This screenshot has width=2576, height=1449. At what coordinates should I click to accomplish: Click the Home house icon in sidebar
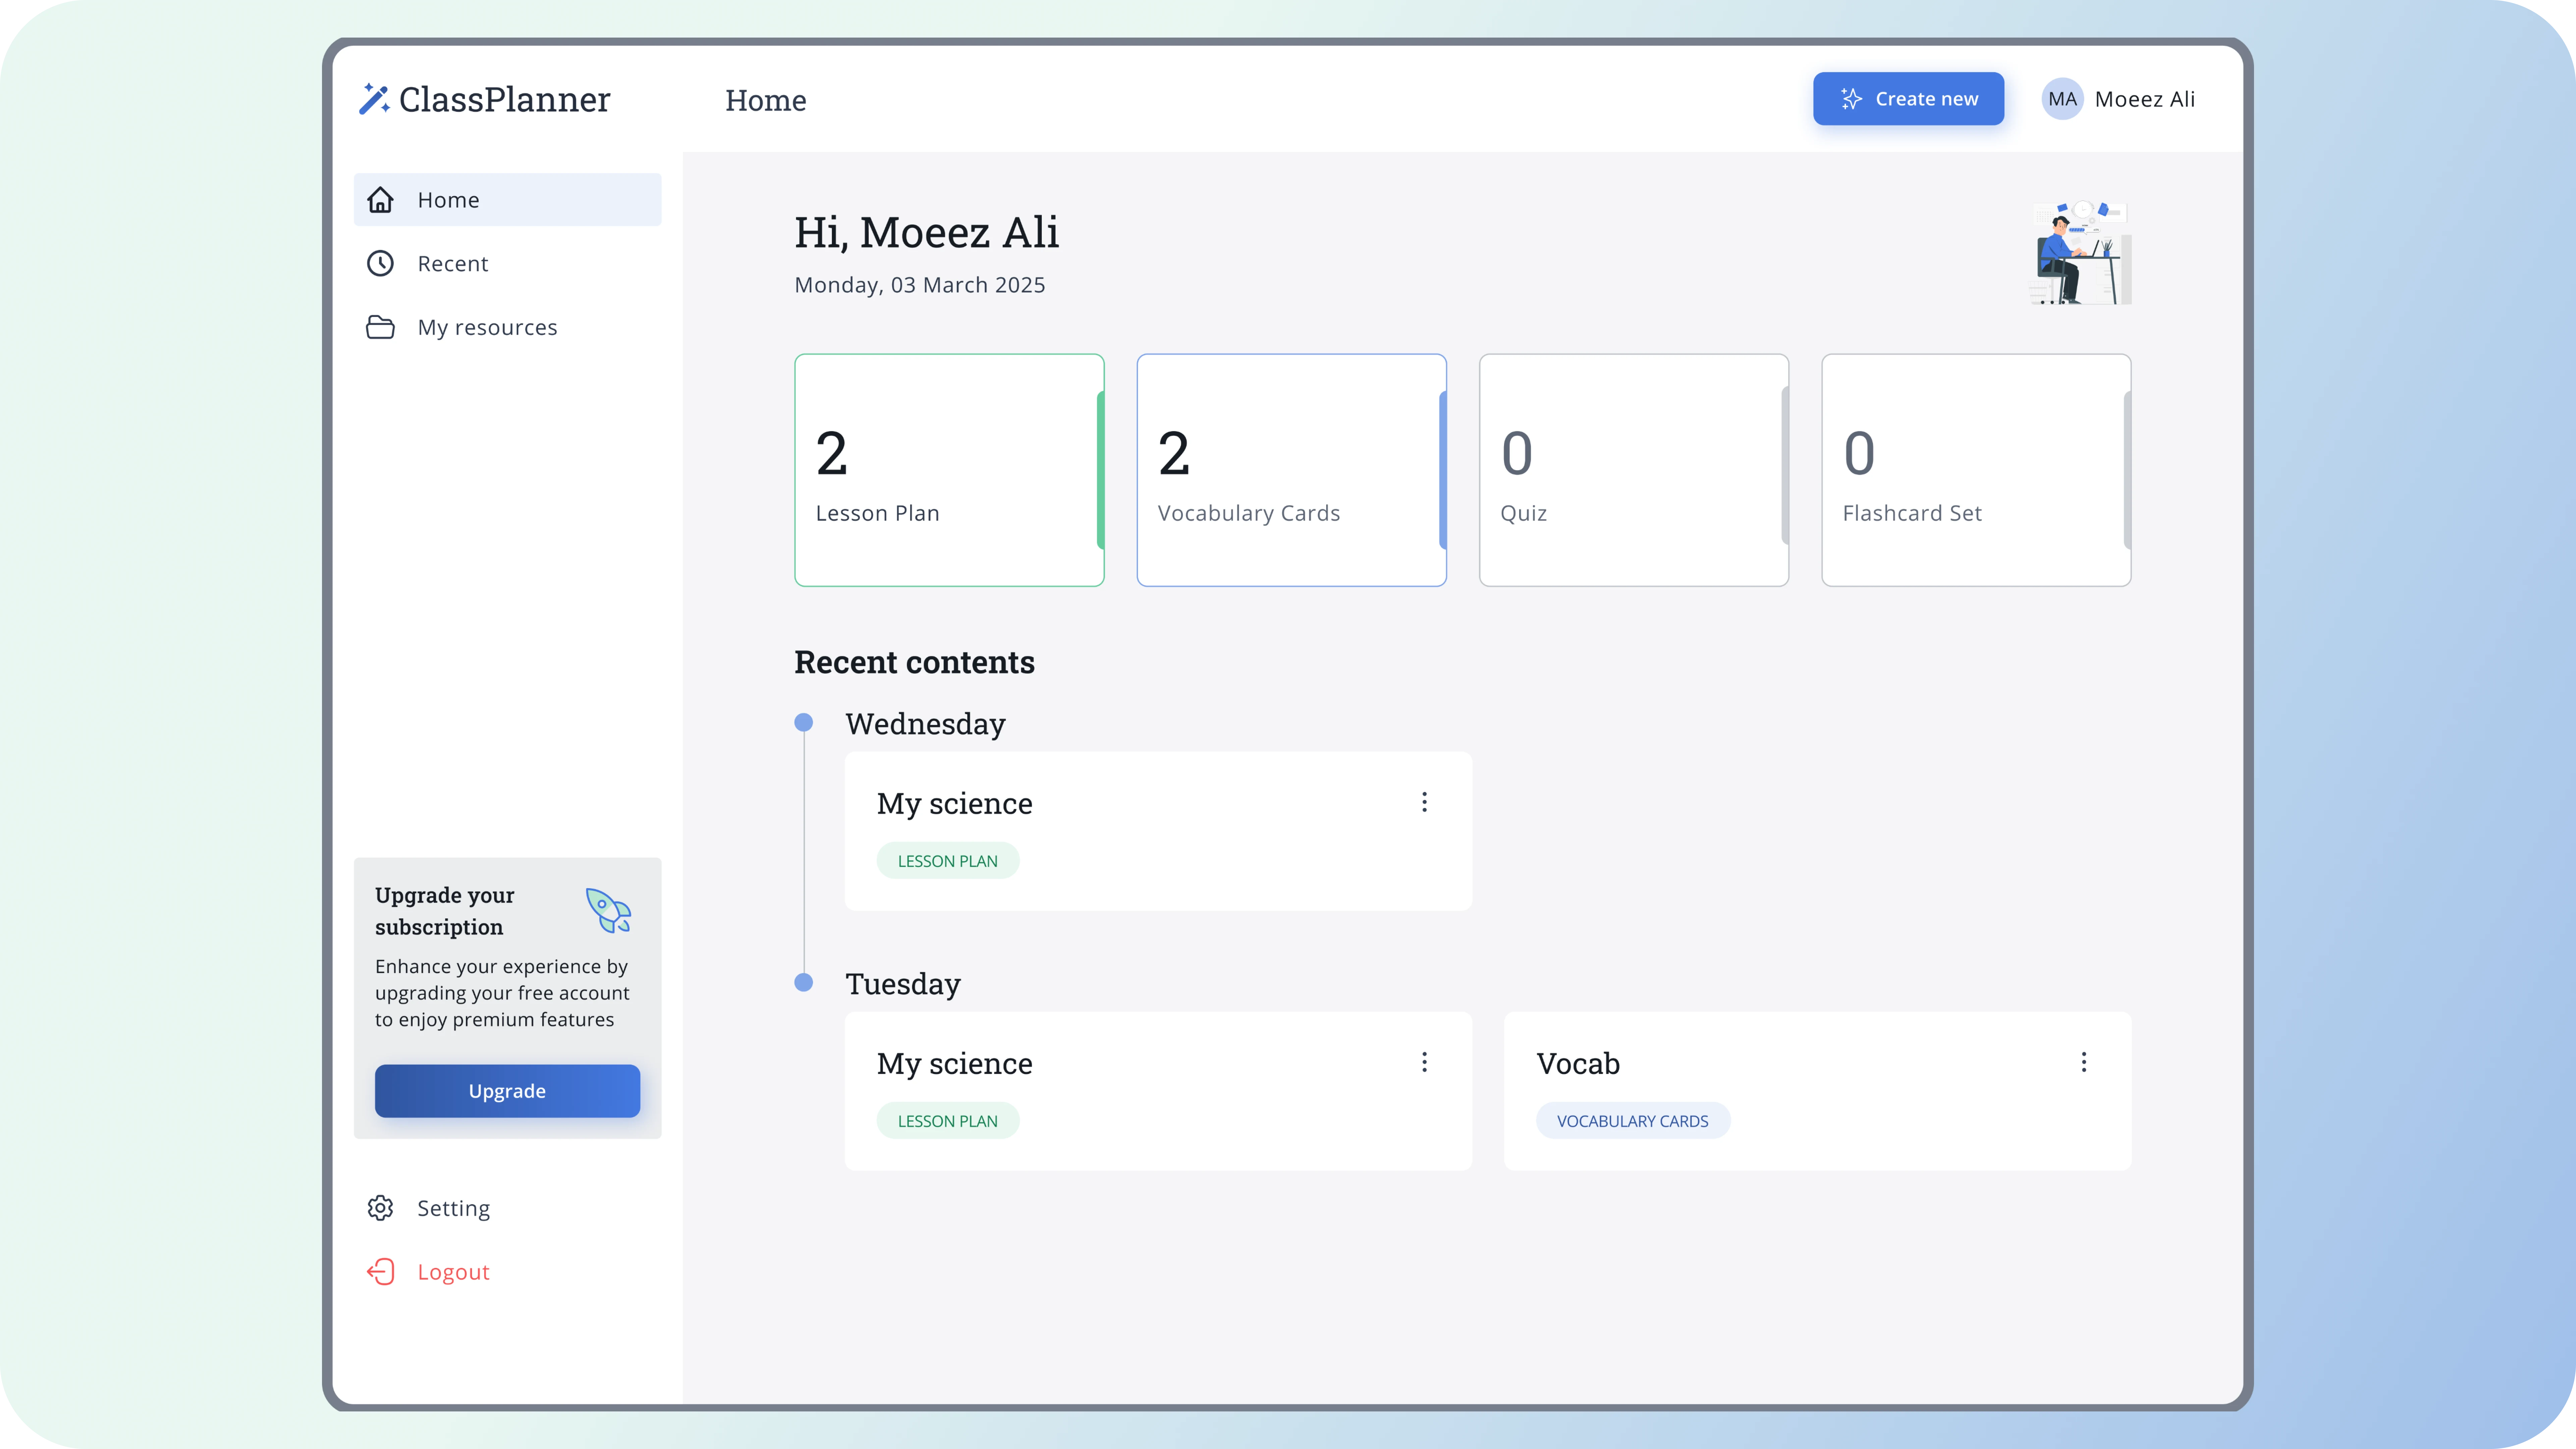coord(380,200)
